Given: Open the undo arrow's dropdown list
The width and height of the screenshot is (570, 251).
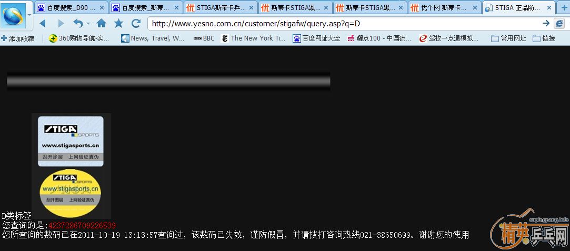Looking at the screenshot, I should [88, 24].
